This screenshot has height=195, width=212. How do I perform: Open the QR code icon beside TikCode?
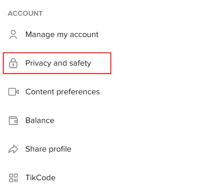[x=13, y=178]
